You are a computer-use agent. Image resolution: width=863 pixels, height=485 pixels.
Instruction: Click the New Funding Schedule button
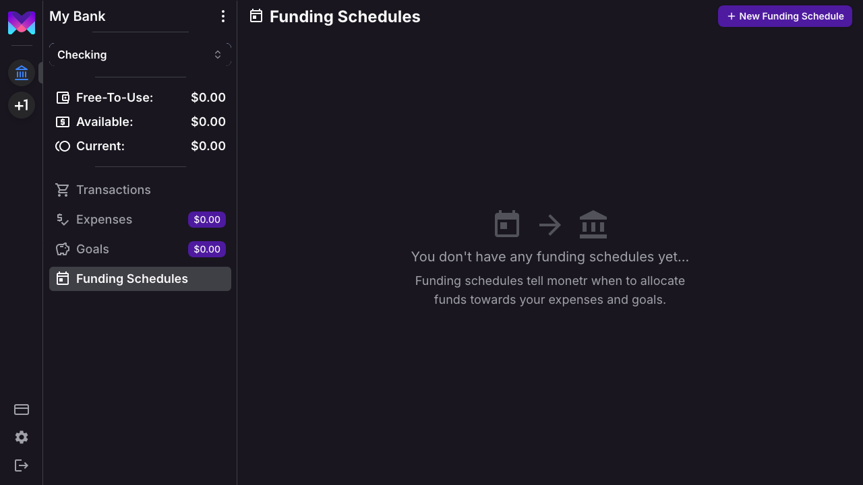785,16
